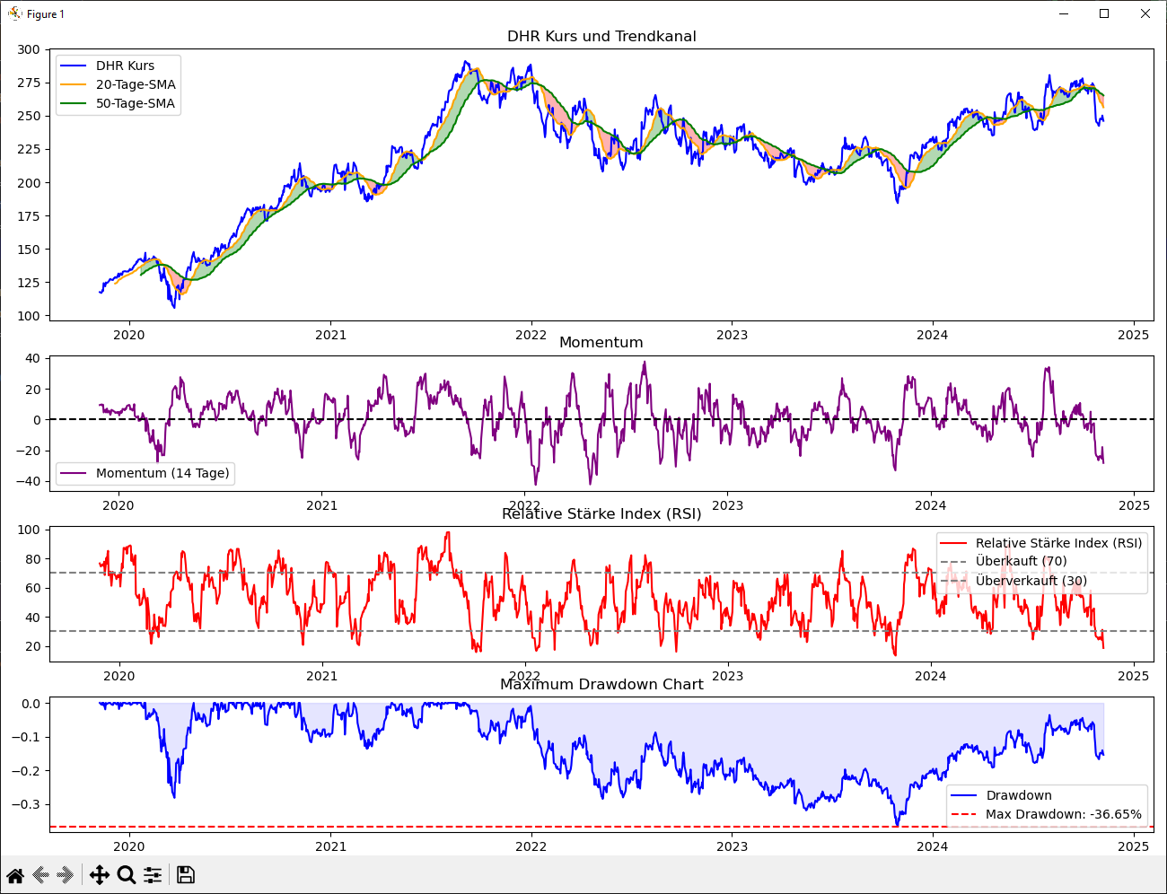Minimize the Figure 1 window
Screen dimensions: 1167x894
(1064, 13)
